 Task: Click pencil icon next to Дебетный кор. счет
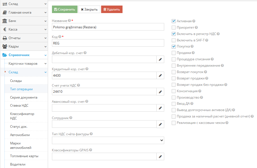tap(160, 59)
